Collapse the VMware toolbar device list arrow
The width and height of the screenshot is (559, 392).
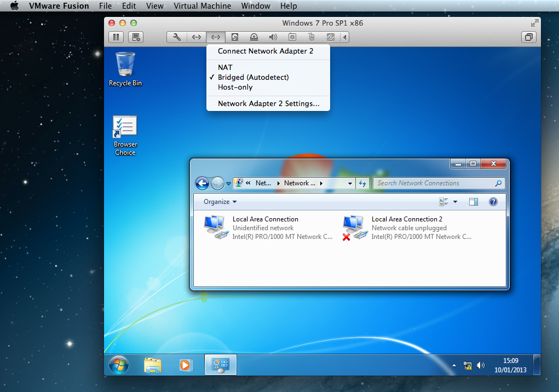(344, 37)
